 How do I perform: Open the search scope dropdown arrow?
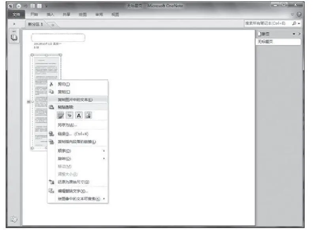[x=299, y=24]
